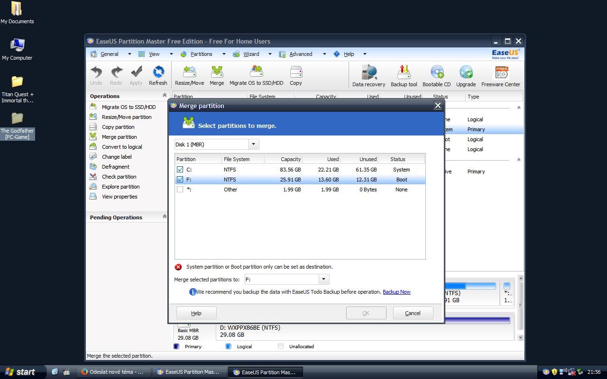
Task: Launch the Backup tool icon
Action: click(x=404, y=76)
